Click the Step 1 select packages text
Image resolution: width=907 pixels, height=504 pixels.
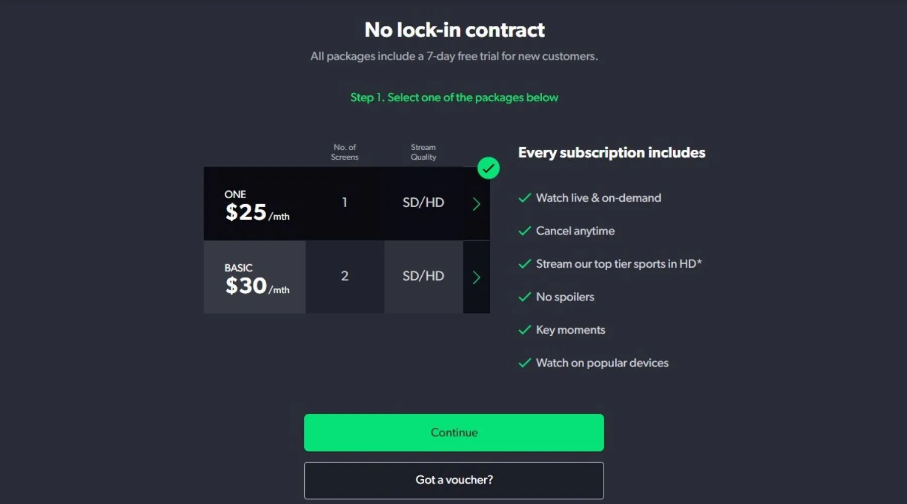pos(454,97)
